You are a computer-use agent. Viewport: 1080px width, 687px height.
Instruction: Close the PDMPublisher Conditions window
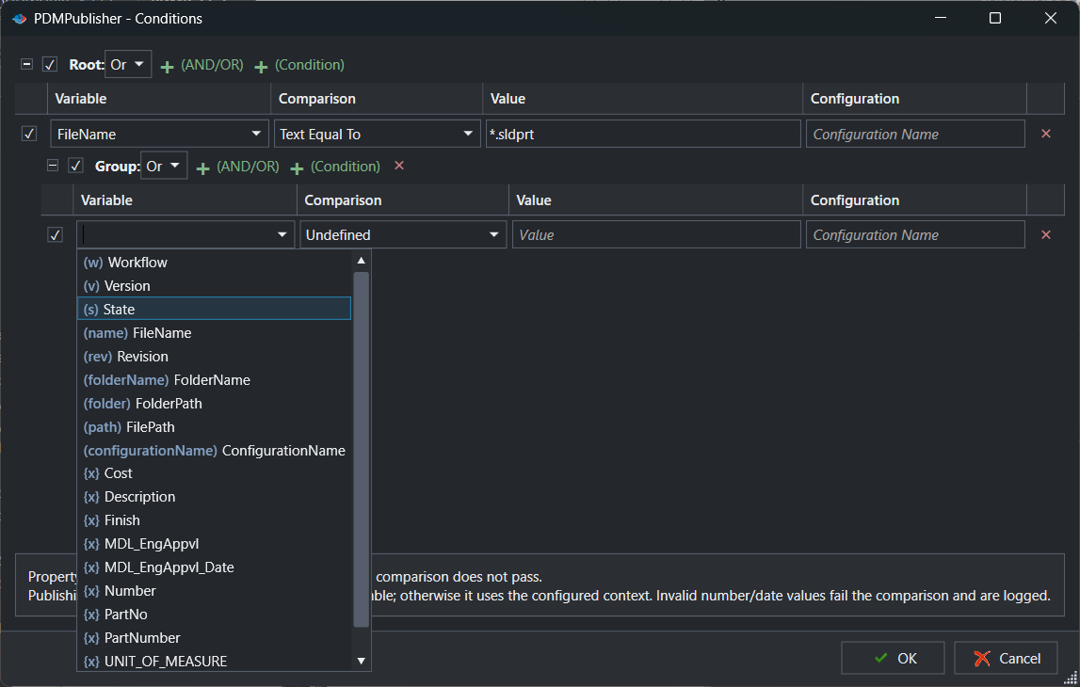(x=1050, y=18)
